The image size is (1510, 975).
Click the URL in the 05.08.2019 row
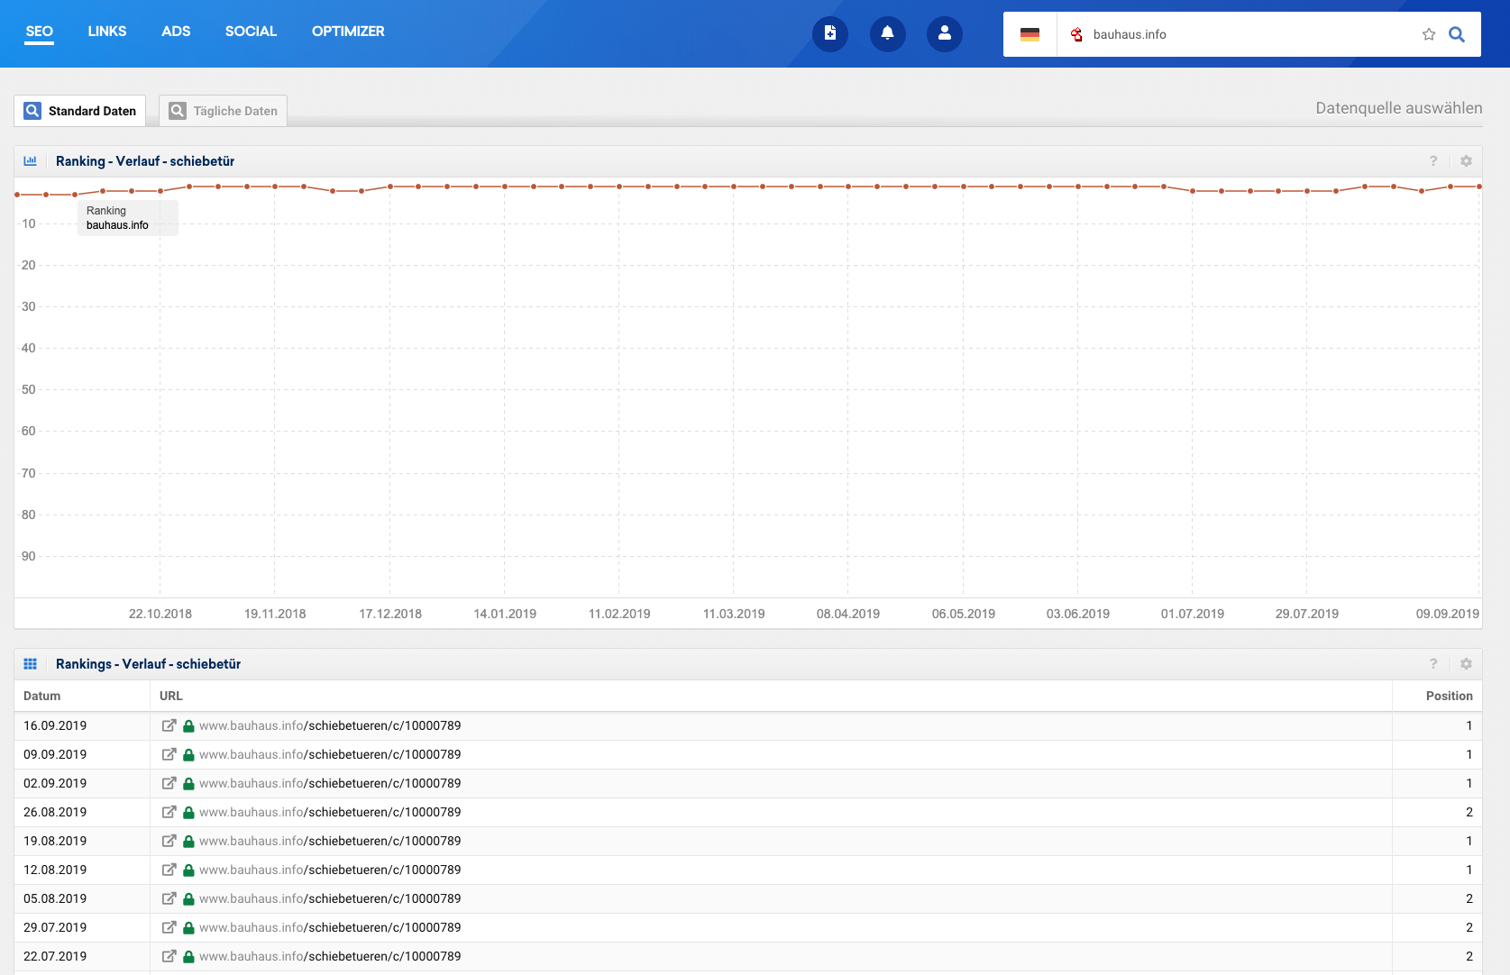click(x=330, y=898)
